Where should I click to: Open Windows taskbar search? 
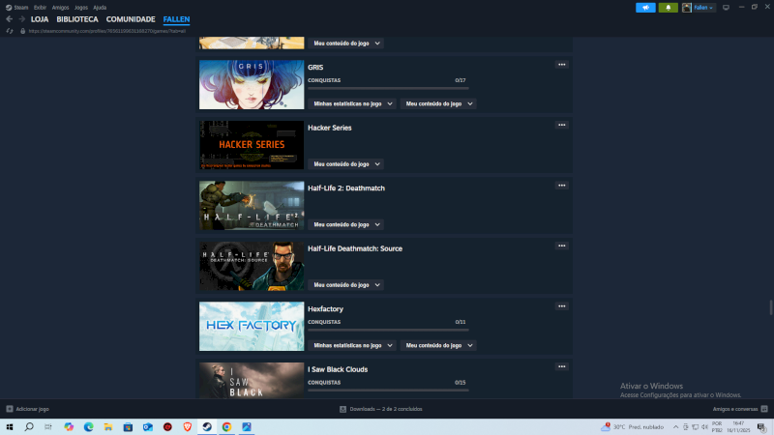pos(29,426)
